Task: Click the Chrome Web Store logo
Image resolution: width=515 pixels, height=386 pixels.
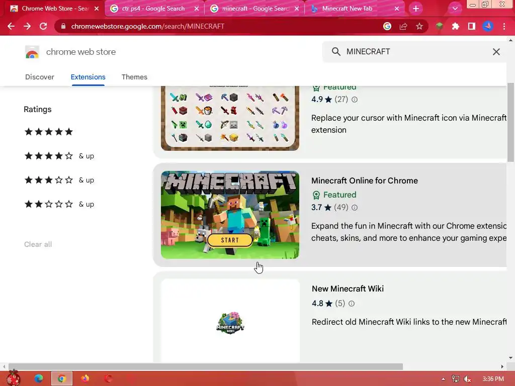Action: 32,52
